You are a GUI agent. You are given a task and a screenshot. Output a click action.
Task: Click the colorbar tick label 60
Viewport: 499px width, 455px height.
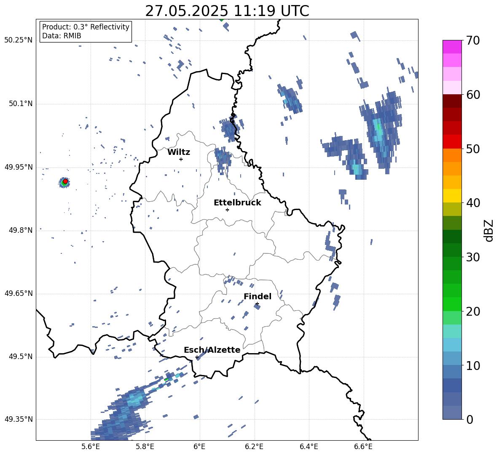[x=473, y=95]
